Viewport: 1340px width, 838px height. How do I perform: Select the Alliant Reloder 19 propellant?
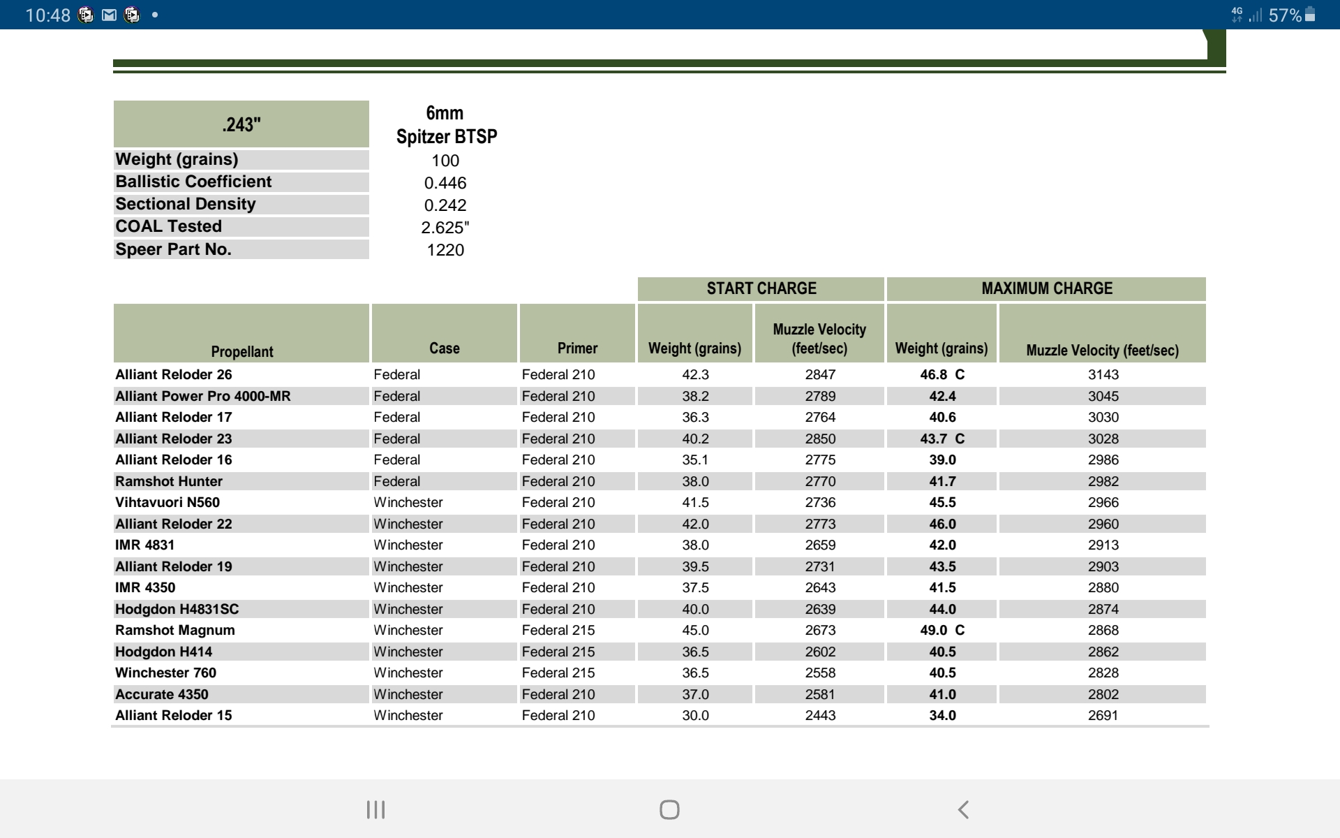coord(174,566)
